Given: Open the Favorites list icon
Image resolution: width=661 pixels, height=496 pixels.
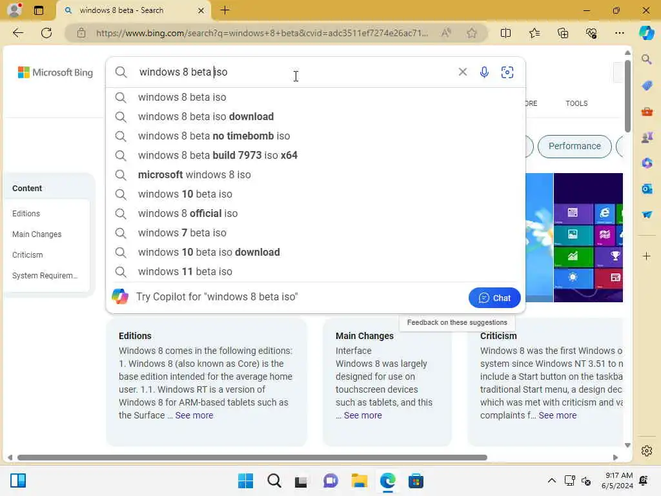Looking at the screenshot, I should (534, 33).
